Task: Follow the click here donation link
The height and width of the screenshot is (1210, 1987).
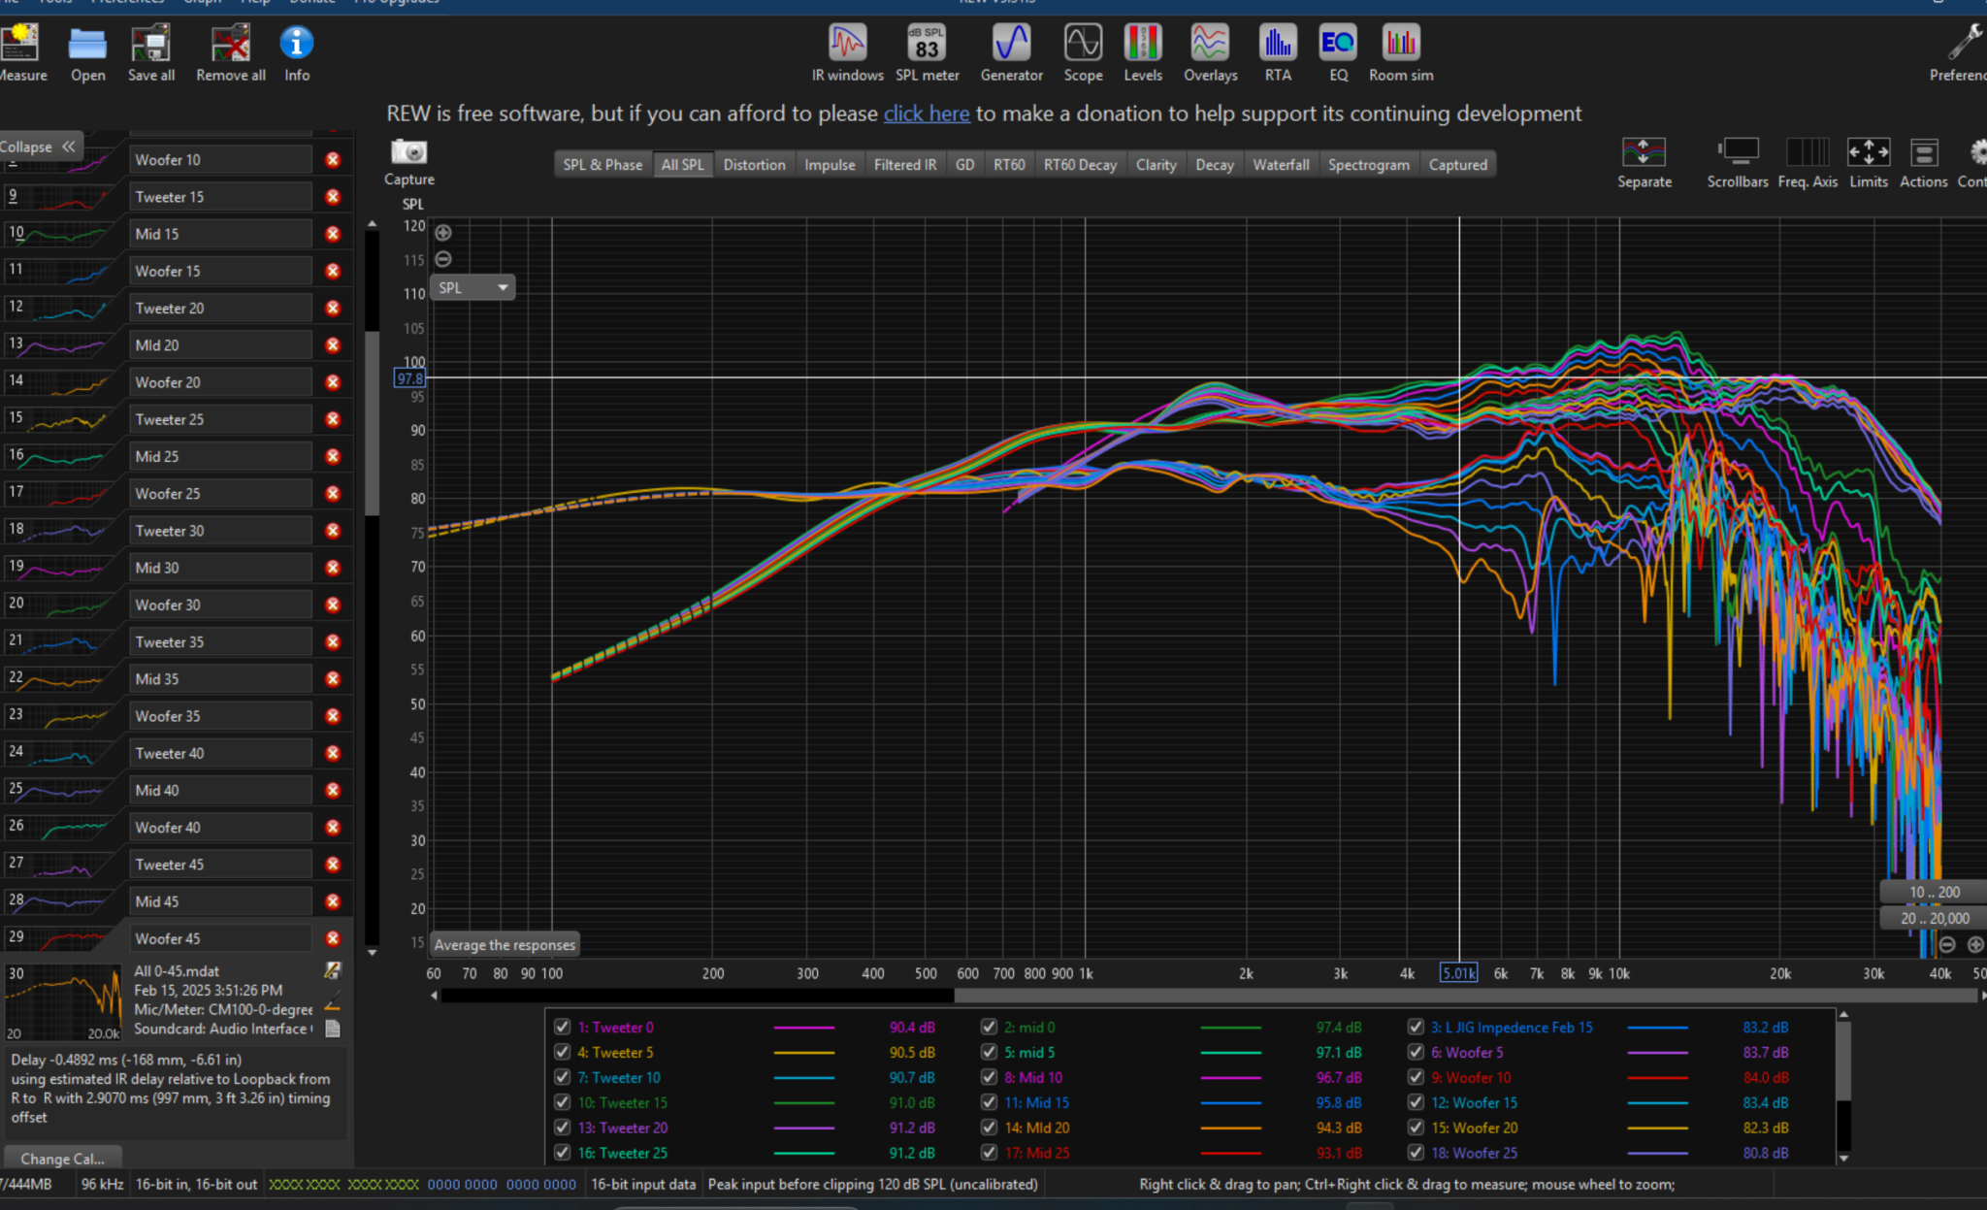Action: 927,114
